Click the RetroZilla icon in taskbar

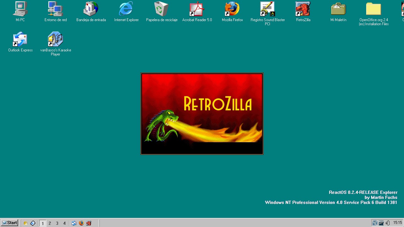pos(89,223)
